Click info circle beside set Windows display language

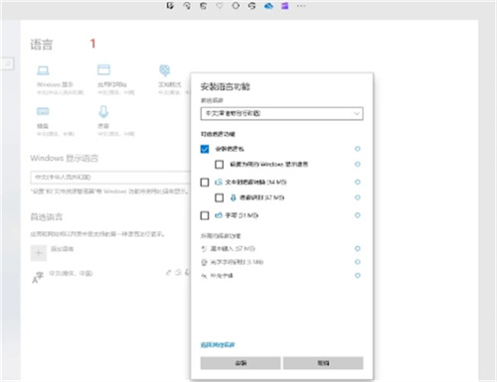[x=358, y=164]
